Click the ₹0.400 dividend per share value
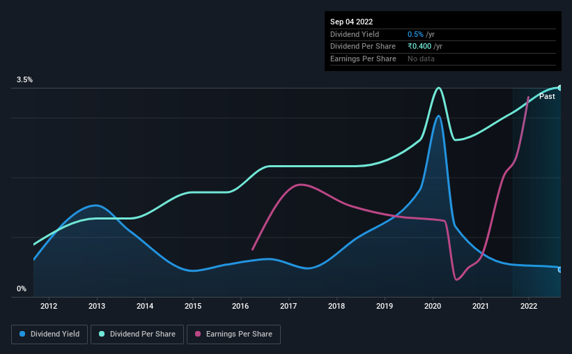 (x=419, y=47)
